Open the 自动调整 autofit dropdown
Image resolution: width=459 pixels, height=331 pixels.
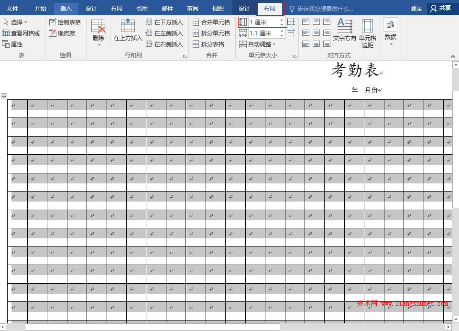click(257, 44)
